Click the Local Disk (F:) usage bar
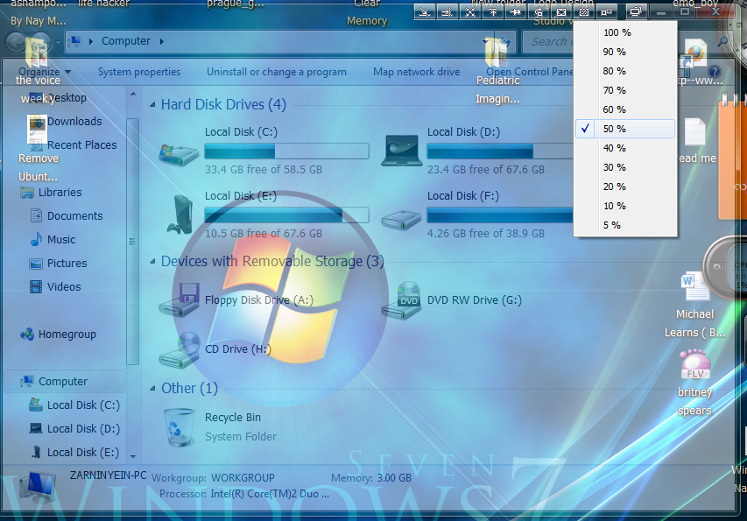 pyautogui.click(x=500, y=215)
